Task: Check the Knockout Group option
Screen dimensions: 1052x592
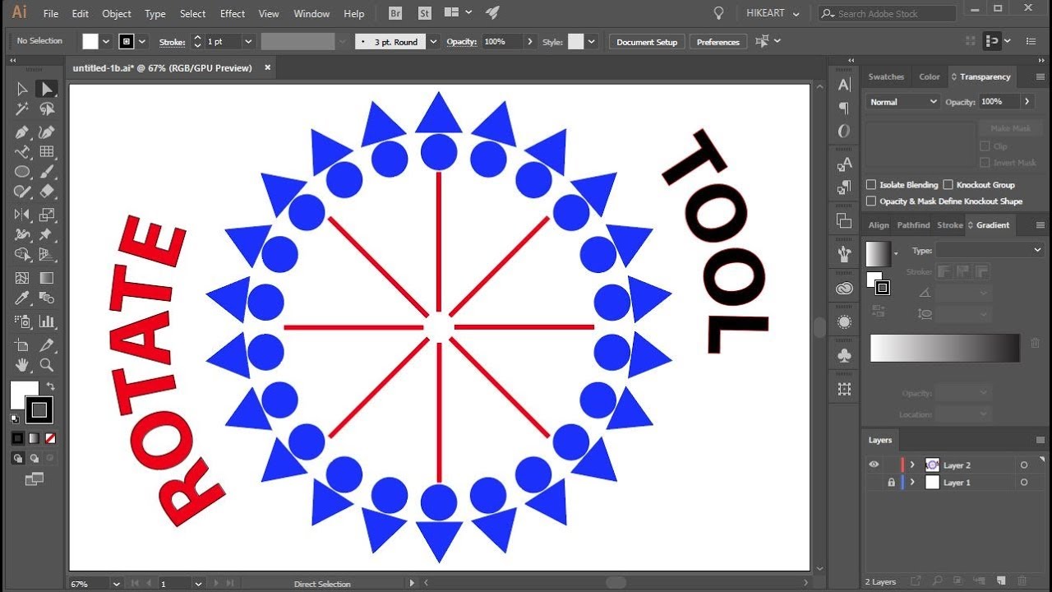Action: click(948, 185)
